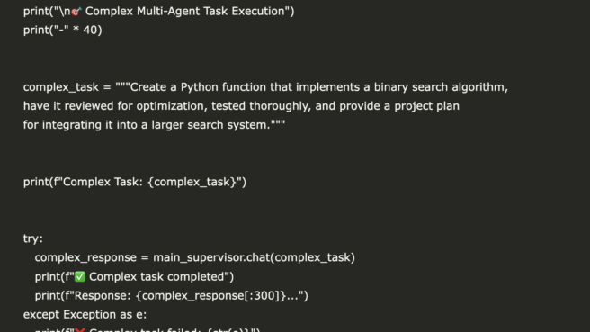
Task: Click the closing triple quotes after 'system.'
Action: point(278,122)
